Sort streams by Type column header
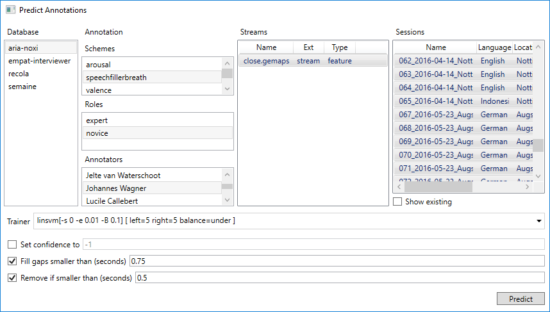This screenshot has width=550, height=312. tap(340, 47)
